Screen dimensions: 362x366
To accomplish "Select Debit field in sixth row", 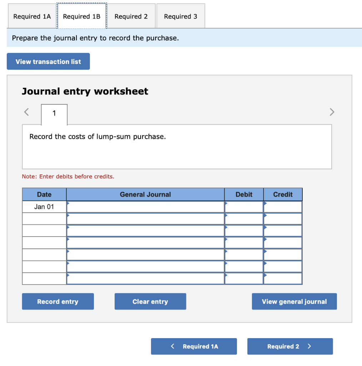I will pos(244,267).
